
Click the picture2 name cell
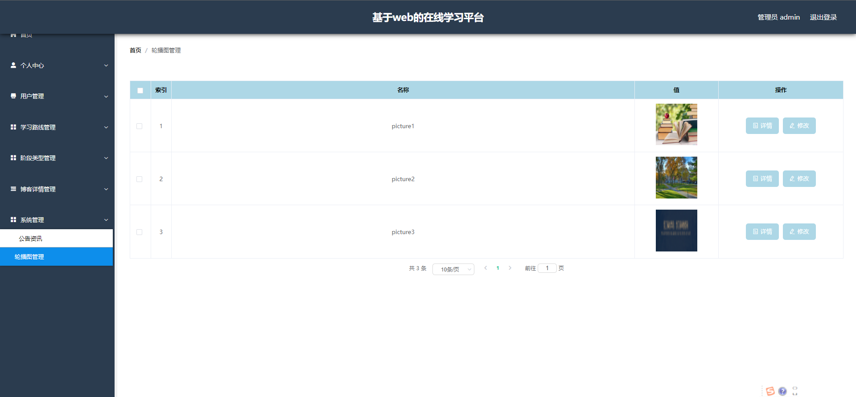pyautogui.click(x=403, y=179)
